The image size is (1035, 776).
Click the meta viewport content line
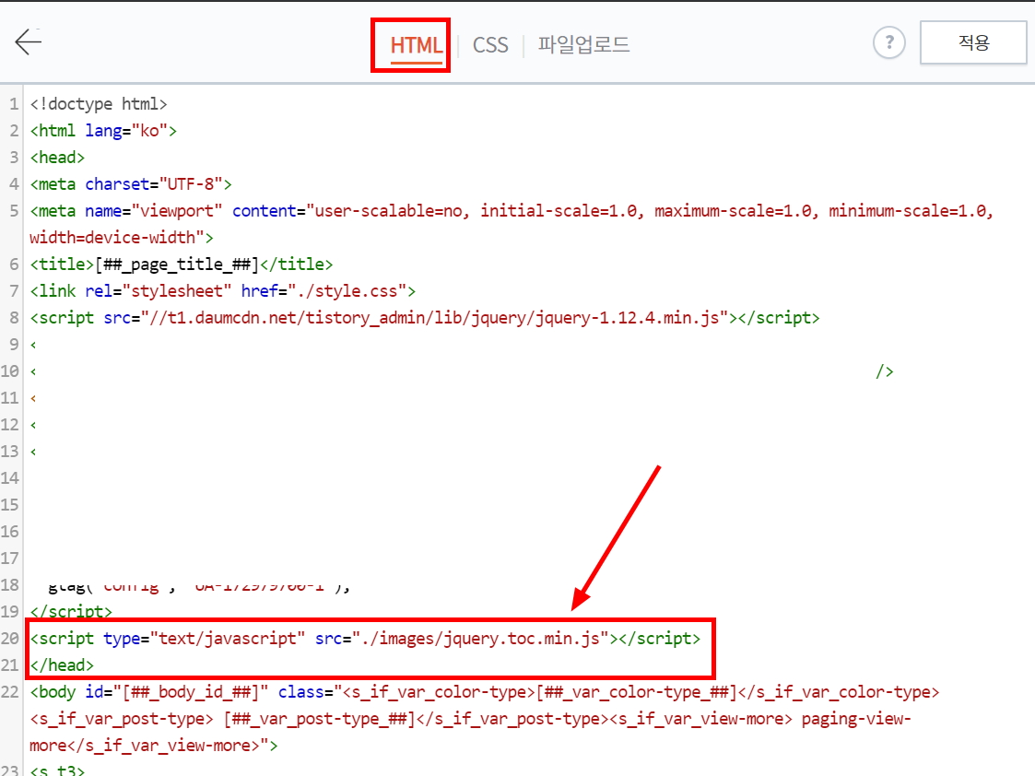(x=512, y=211)
